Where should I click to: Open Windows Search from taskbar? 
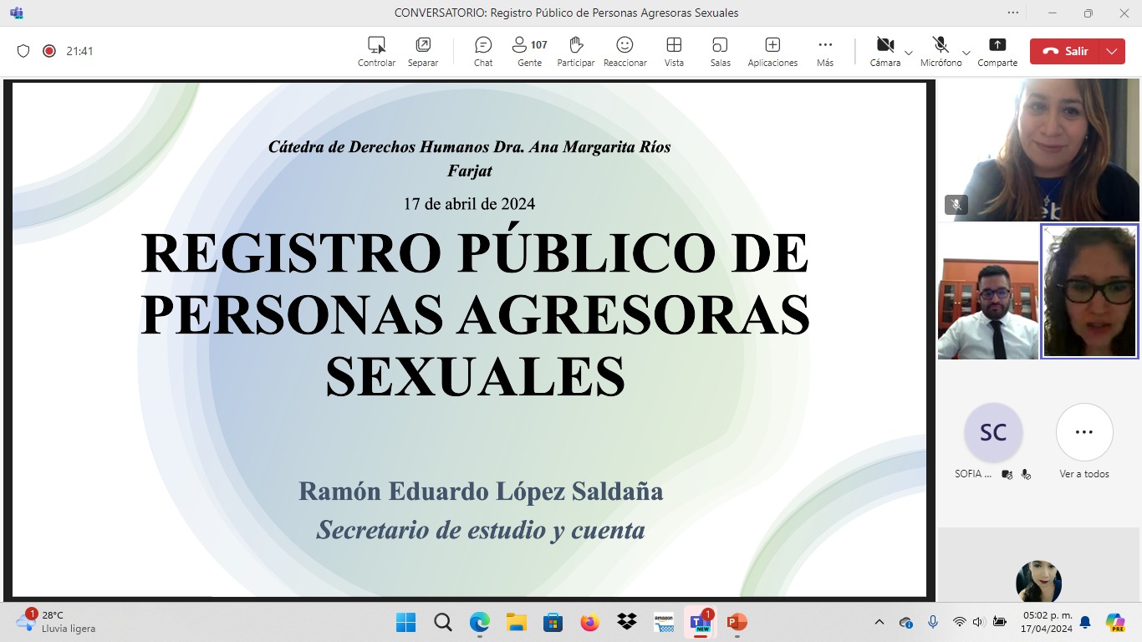pyautogui.click(x=443, y=622)
